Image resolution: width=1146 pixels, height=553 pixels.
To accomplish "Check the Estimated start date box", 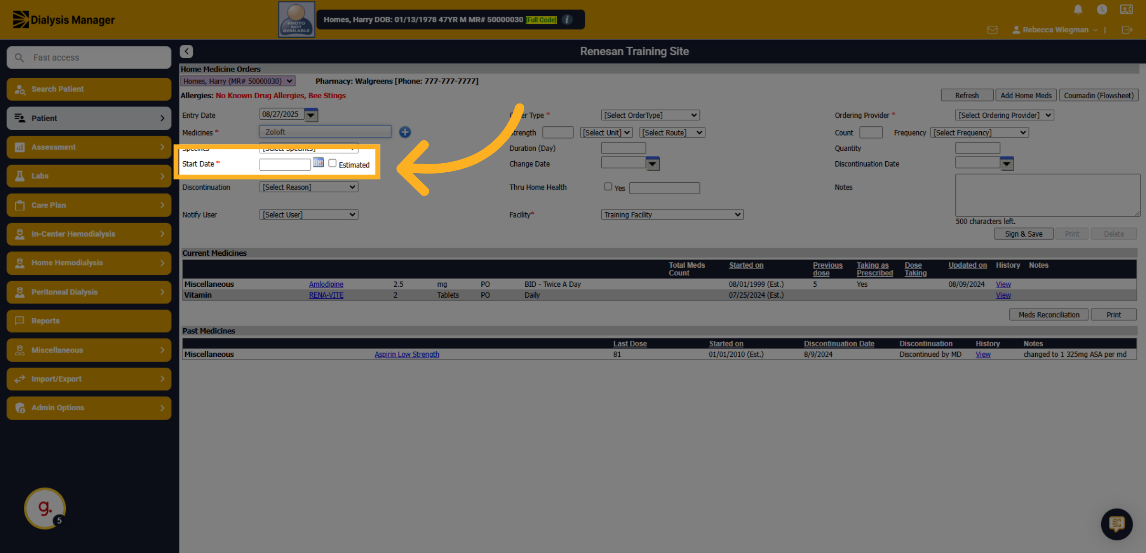I will pos(332,163).
